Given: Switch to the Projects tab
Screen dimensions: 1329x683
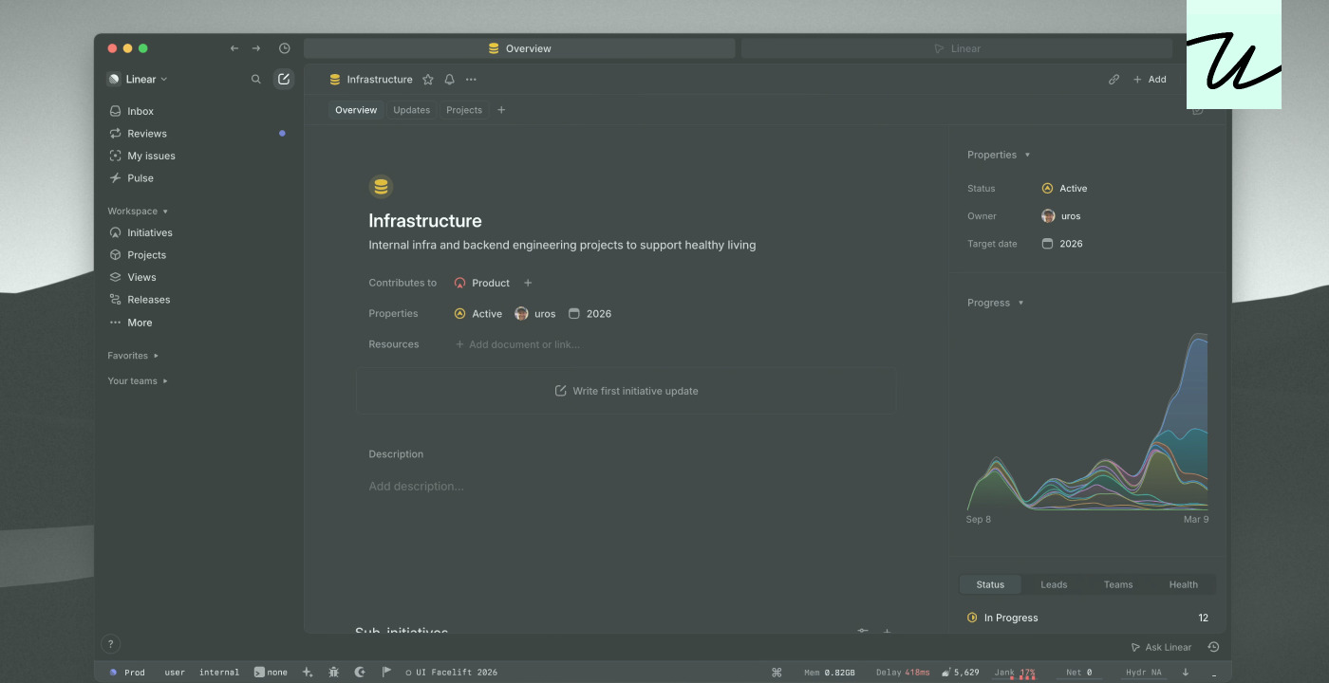Looking at the screenshot, I should (x=464, y=110).
